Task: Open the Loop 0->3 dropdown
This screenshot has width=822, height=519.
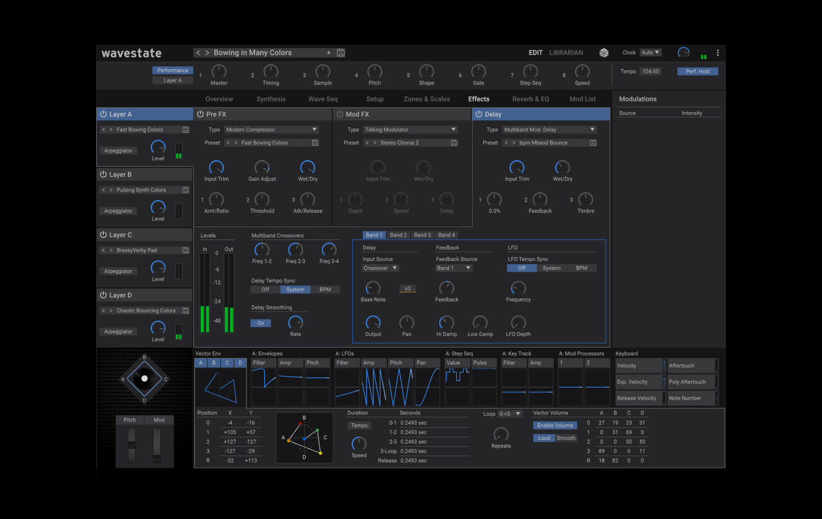Action: pyautogui.click(x=510, y=414)
